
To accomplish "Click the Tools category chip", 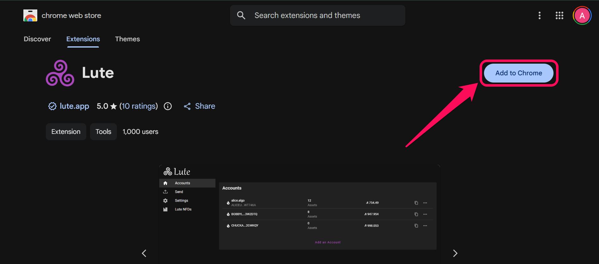I will pos(103,132).
